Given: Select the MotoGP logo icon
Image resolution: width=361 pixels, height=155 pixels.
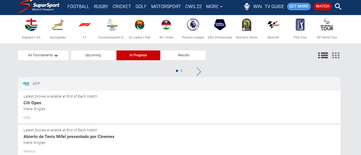Looking at the screenshot, I should click(274, 25).
